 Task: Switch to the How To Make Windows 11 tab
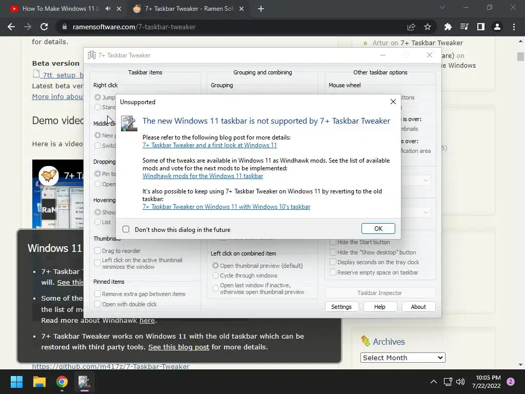coord(64,9)
